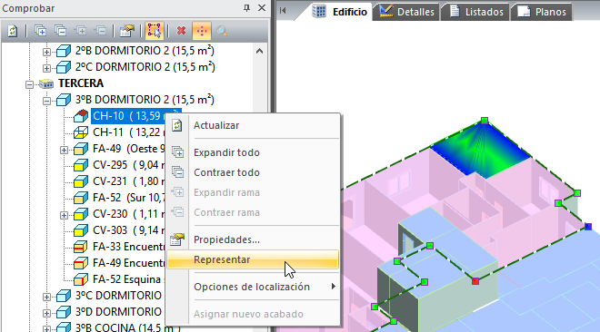The height and width of the screenshot is (332, 600).
Task: Switch to the Detalles tab
Action: [407, 12]
